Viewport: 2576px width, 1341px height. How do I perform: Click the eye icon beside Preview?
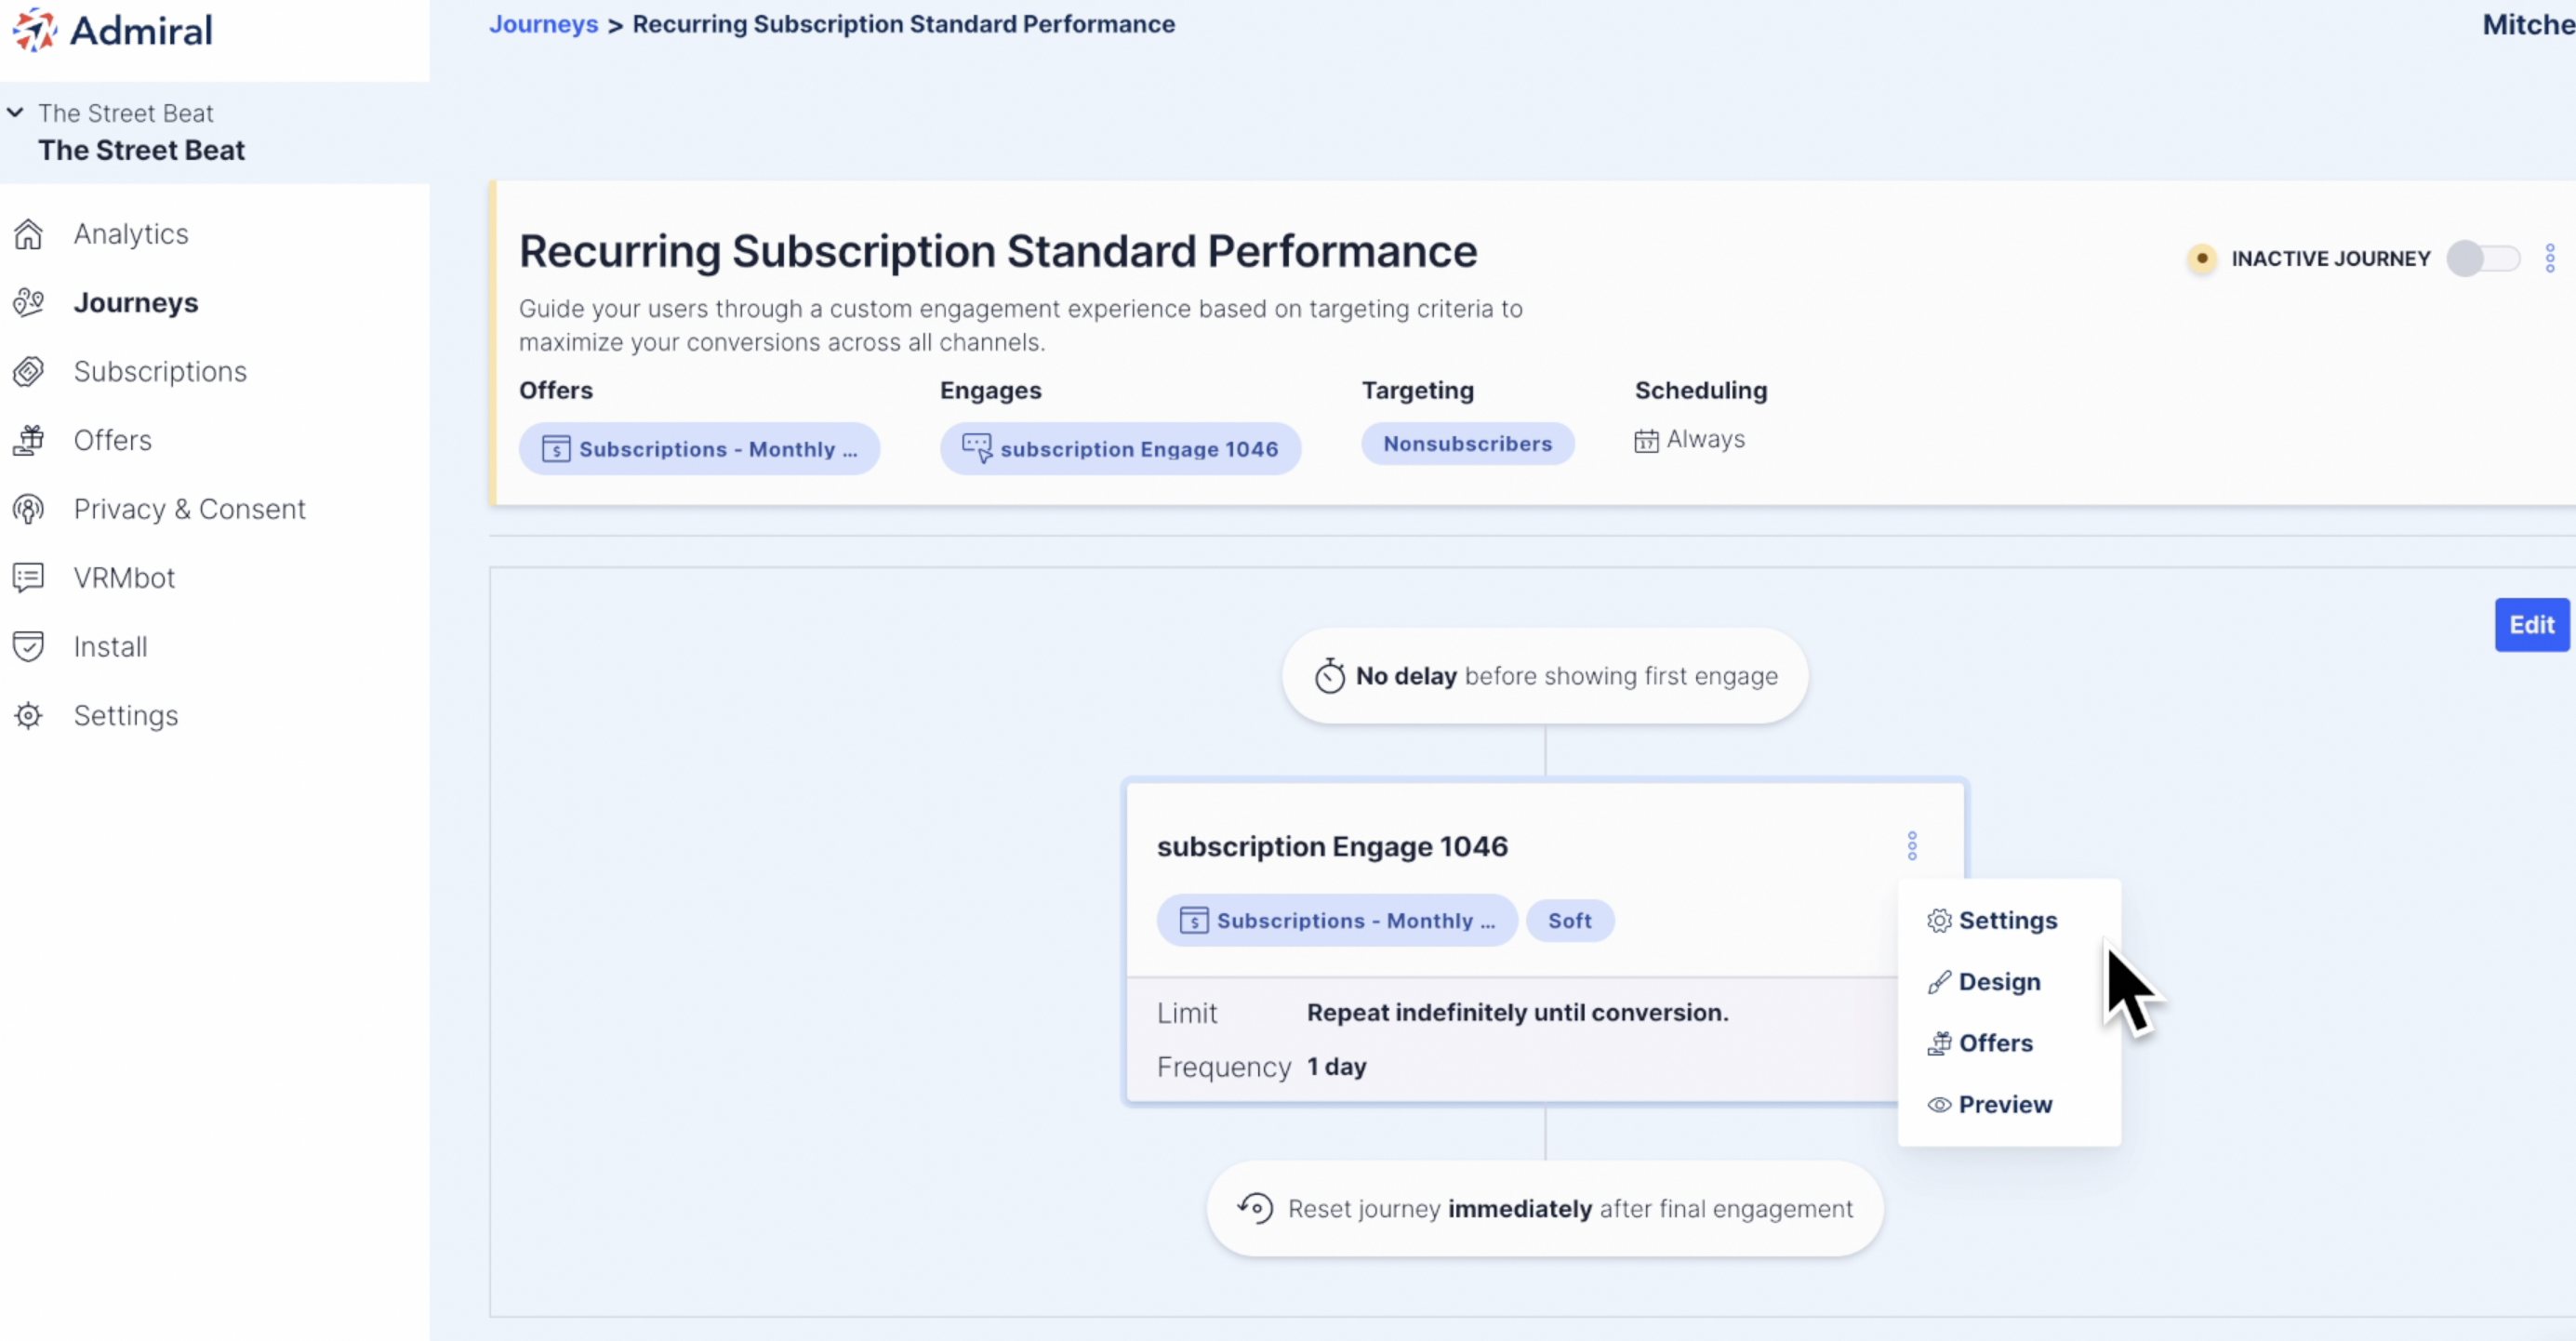pos(1939,1105)
